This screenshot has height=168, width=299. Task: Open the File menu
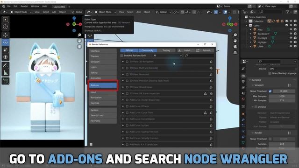pyautogui.click(x=9, y=6)
